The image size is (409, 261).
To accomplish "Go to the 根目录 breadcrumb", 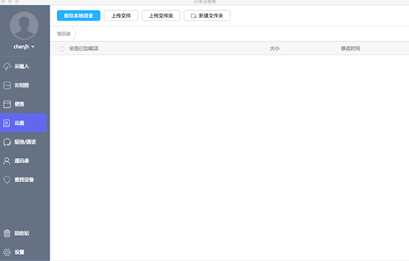I will click(64, 34).
